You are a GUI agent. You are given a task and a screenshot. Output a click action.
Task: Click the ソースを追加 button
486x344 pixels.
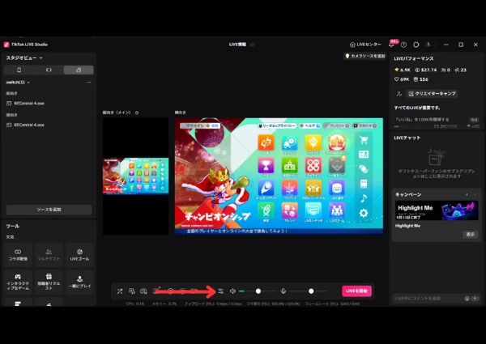pyautogui.click(x=49, y=210)
